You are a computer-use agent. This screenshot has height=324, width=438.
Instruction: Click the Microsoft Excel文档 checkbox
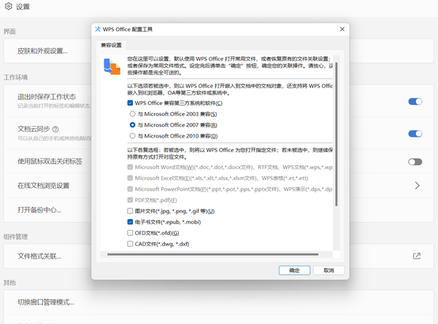(x=130, y=178)
